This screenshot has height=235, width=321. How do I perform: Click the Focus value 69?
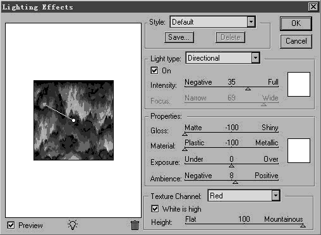231,98
